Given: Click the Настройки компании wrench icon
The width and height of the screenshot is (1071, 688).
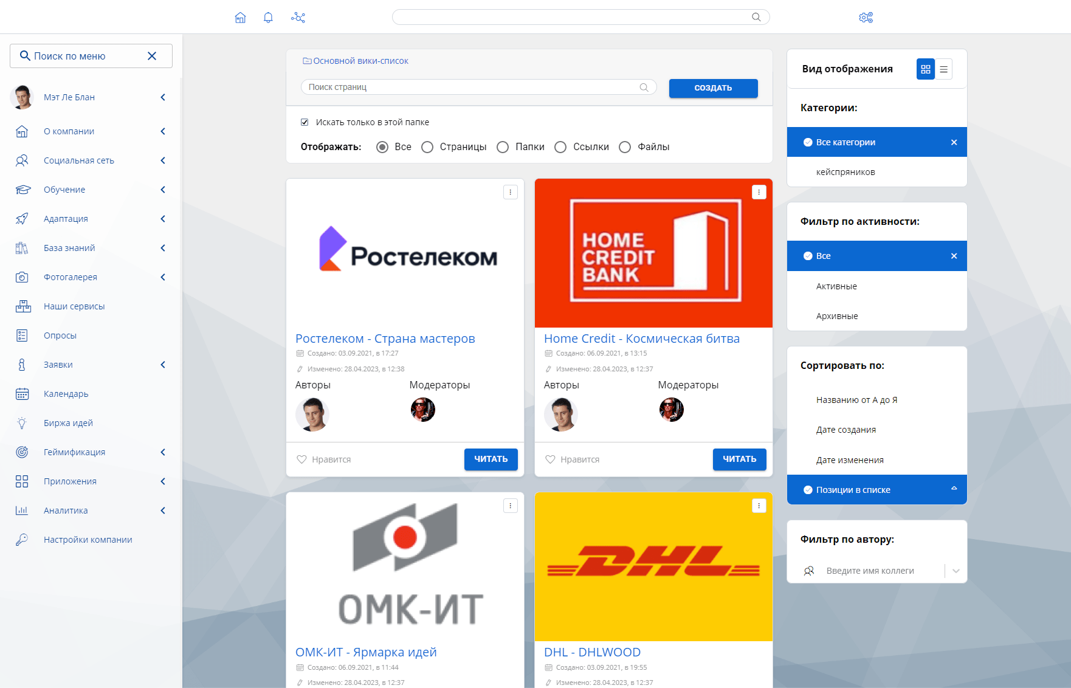Looking at the screenshot, I should [x=22, y=540].
